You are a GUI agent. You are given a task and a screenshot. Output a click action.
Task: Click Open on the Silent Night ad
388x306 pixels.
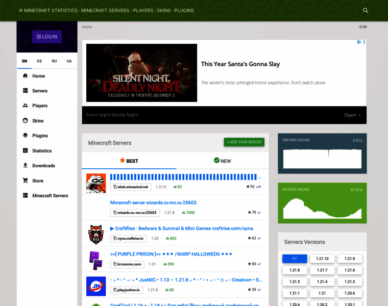[x=352, y=115]
